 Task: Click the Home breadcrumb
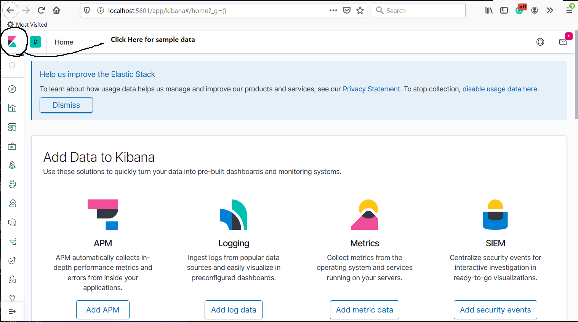[64, 42]
